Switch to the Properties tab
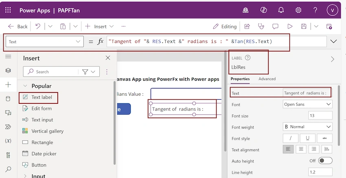The width and height of the screenshot is (346, 178). pos(240,79)
